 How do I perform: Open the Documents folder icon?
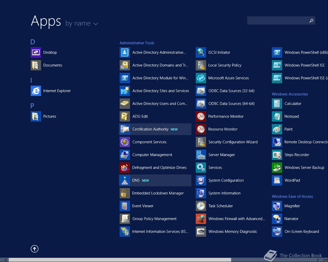tap(36, 65)
